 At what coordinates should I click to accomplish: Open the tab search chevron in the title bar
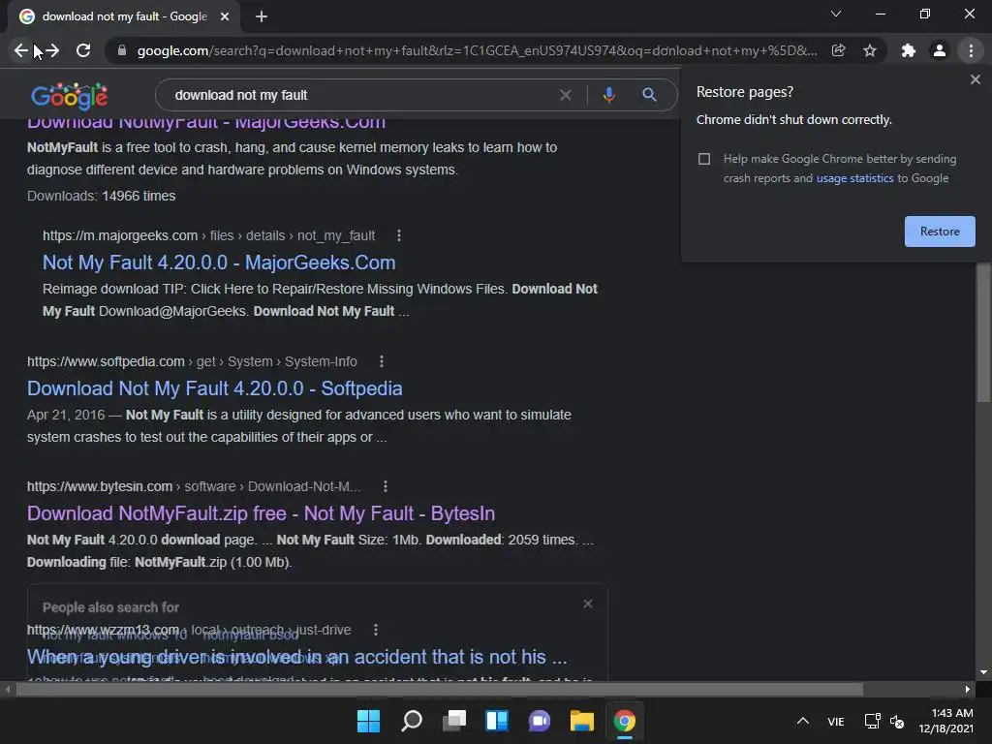tap(836, 14)
